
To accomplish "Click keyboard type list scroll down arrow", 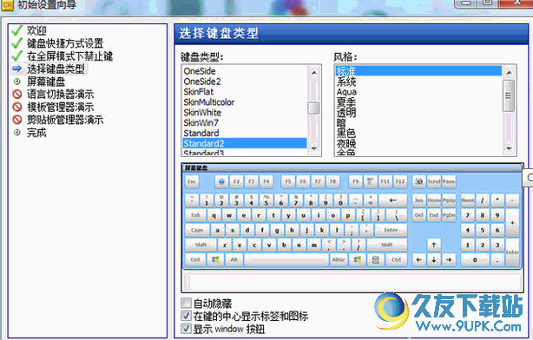I will coord(313,149).
